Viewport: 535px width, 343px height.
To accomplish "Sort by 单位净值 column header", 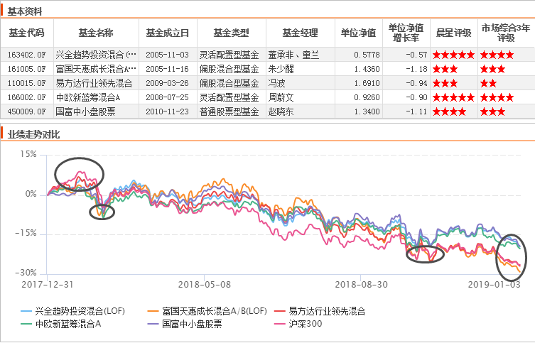I will click(358, 33).
